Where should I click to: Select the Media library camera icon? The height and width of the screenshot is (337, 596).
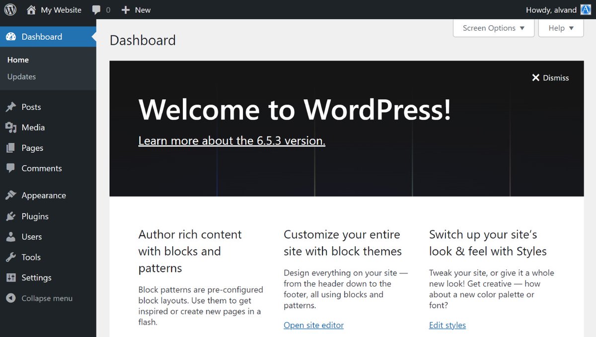tap(11, 127)
